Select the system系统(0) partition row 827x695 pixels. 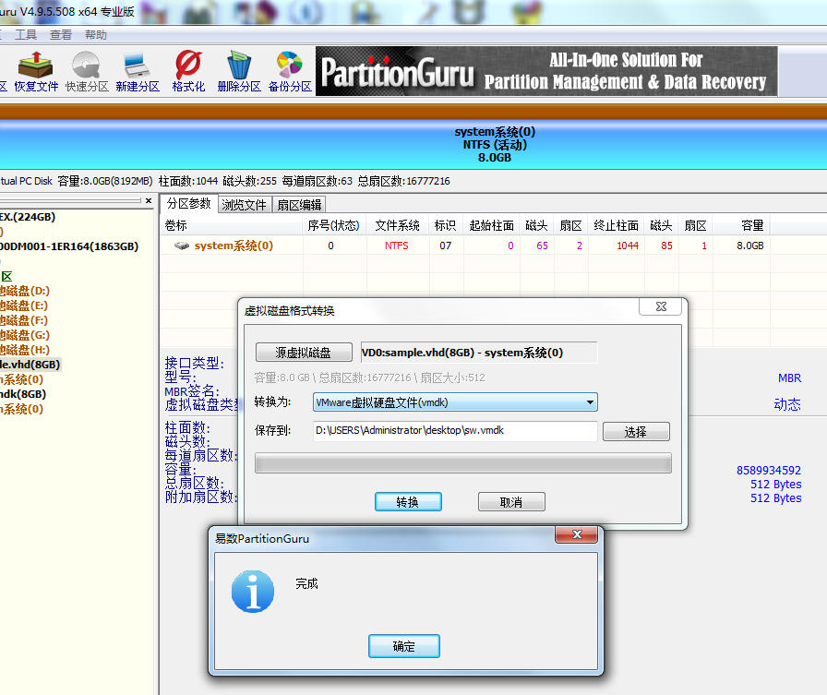[x=466, y=246]
